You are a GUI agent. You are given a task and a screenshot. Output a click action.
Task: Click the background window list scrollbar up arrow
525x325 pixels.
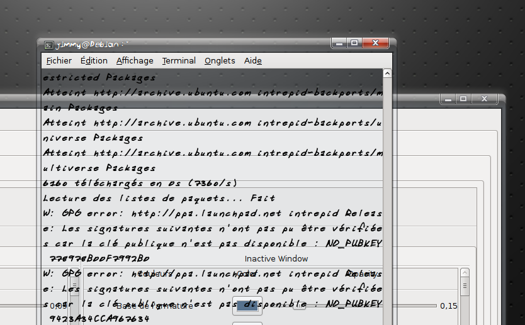[465, 273]
